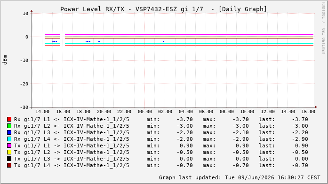Click the Tx L1 max value 0.90
The image size is (328, 184).
coord(242,146)
